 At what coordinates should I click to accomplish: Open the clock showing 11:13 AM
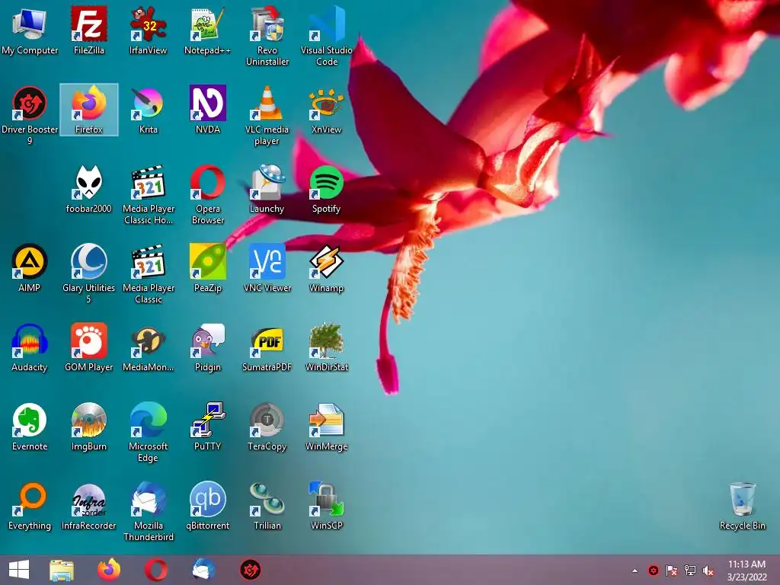pyautogui.click(x=746, y=571)
